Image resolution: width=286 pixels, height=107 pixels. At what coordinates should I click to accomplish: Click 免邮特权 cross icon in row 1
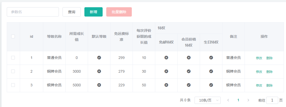pos(166,58)
